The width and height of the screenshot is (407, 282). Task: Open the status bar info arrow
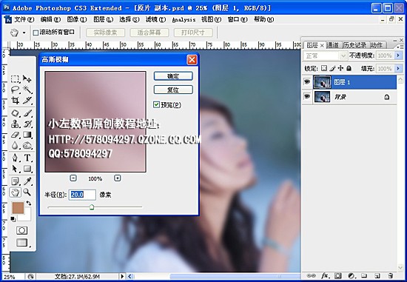tap(122, 277)
